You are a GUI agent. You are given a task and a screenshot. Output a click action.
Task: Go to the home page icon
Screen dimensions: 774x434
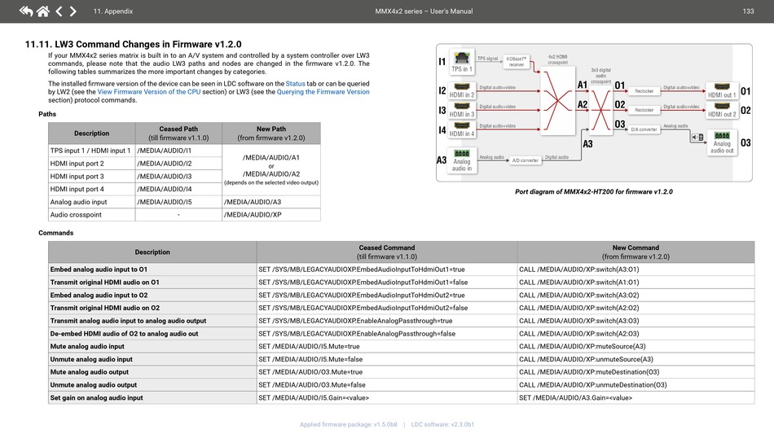tap(43, 11)
